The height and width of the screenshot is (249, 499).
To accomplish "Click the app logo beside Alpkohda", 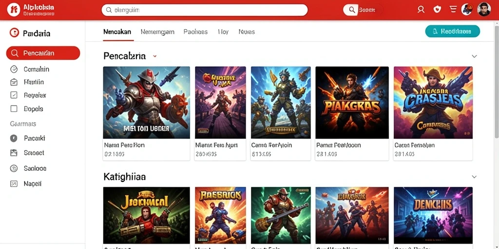I will click(13, 10).
